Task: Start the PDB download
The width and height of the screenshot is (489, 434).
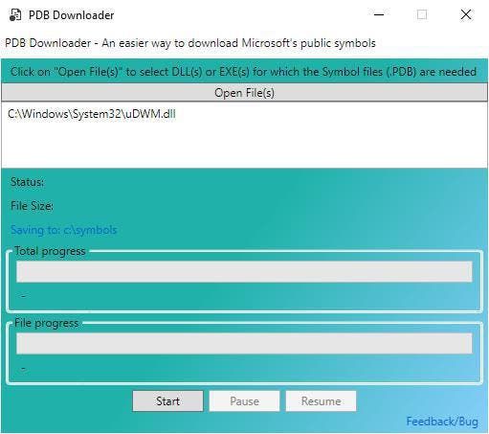Action: tap(167, 401)
